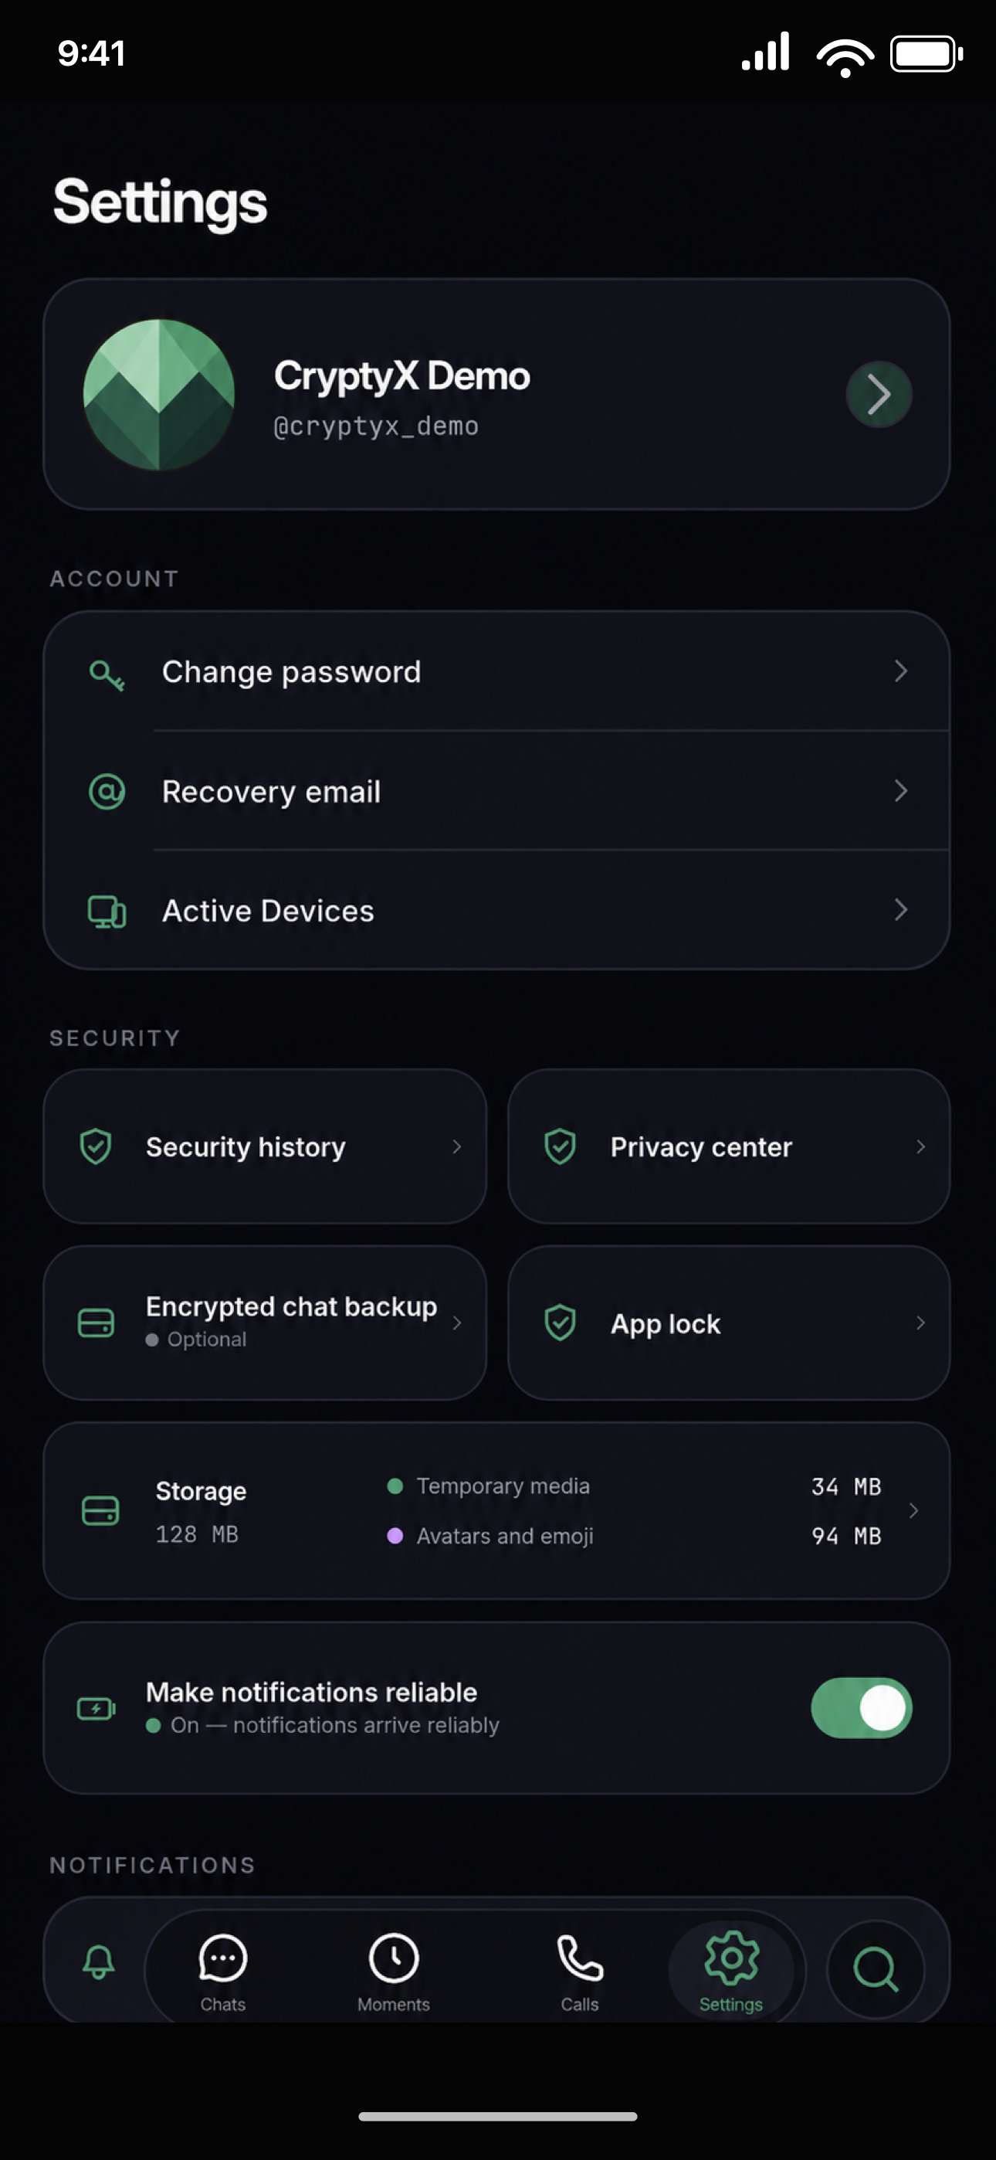Screen dimensions: 996x2160
Task: Tap the bell icon under Notifications
Action: (98, 1962)
